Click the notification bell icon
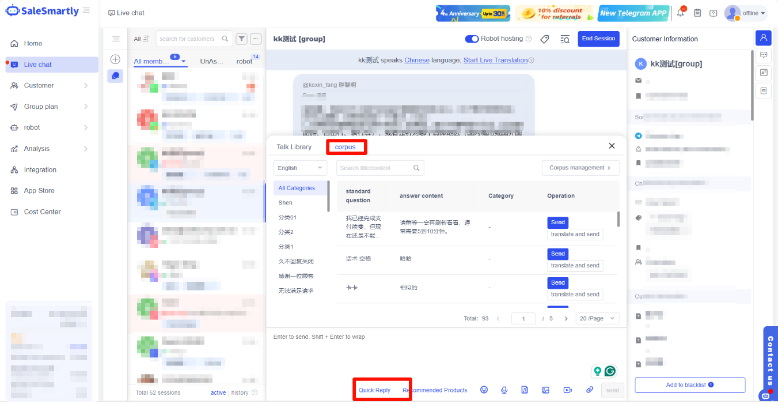 681,13
